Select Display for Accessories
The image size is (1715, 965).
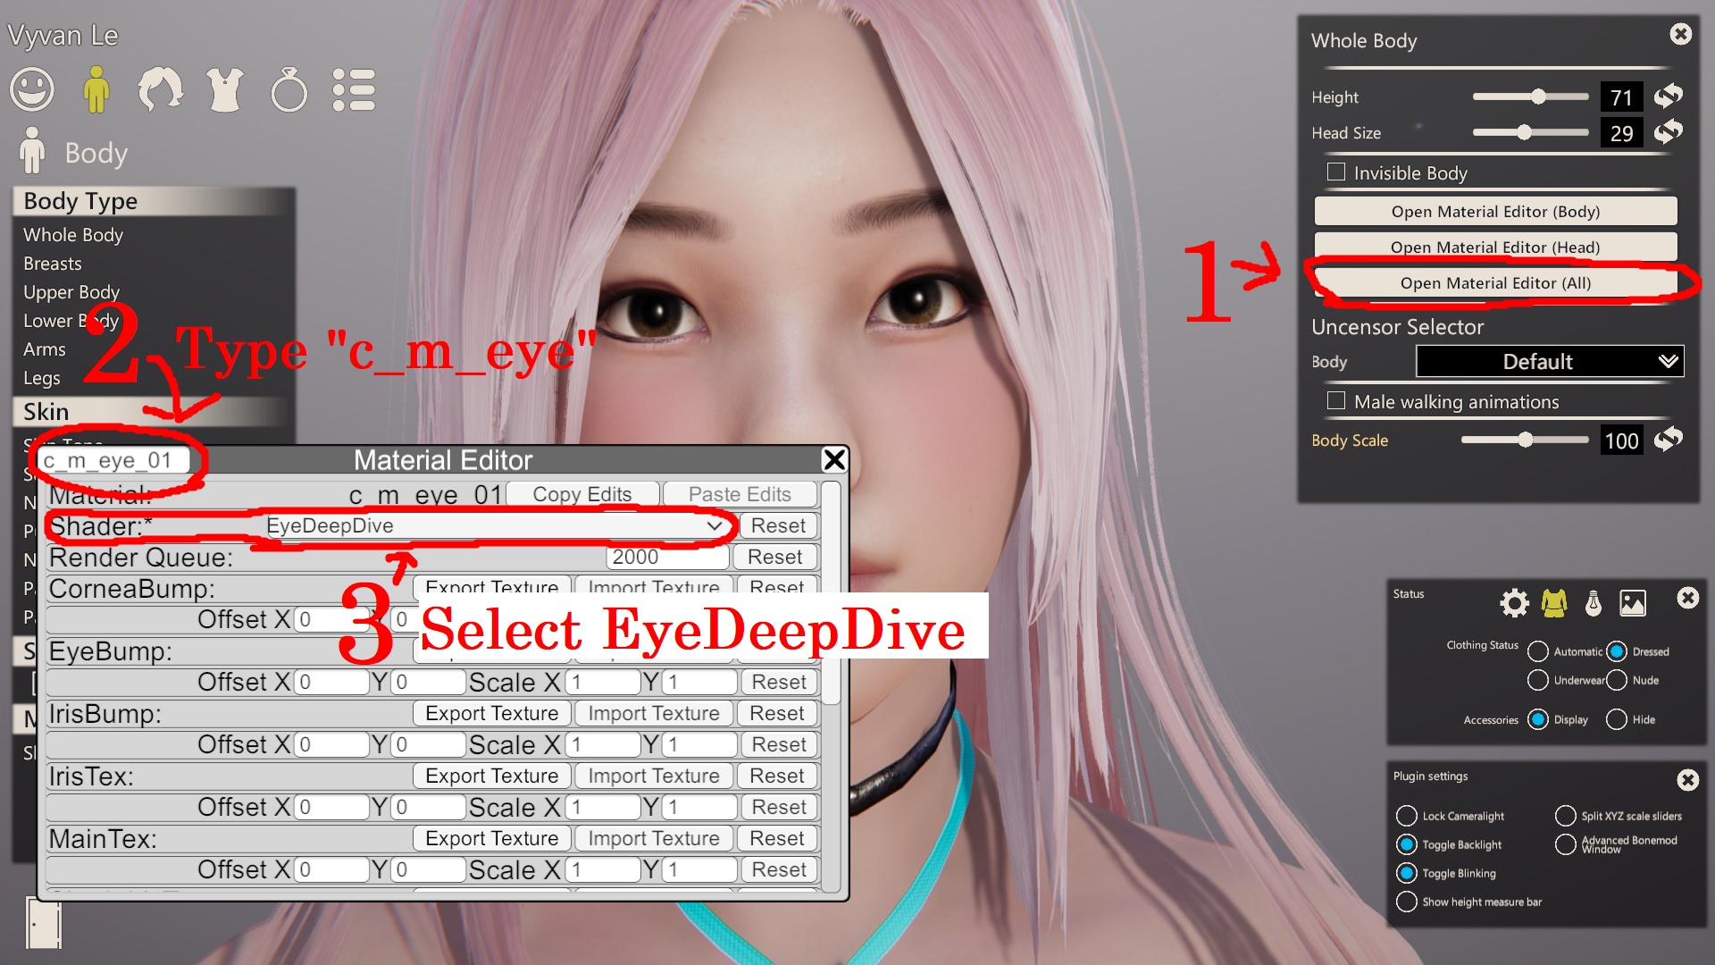1538,719
